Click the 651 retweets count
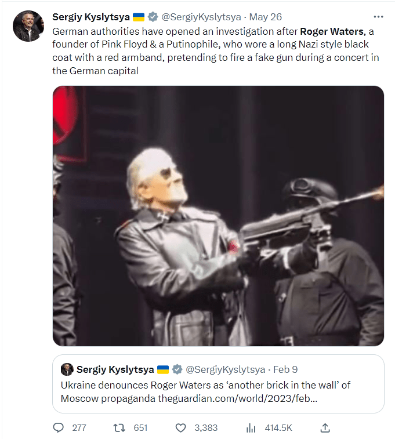The width and height of the screenshot is (395, 439). click(x=141, y=428)
